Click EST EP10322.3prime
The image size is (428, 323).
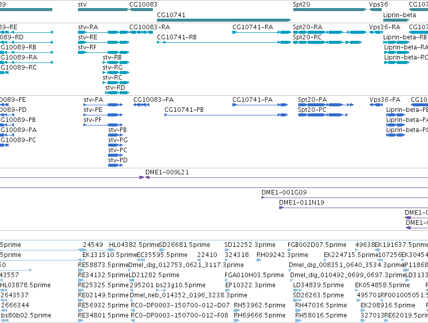point(250,285)
